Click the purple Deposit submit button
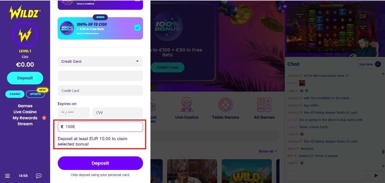Viewport: 385px width, 183px height. click(100, 163)
